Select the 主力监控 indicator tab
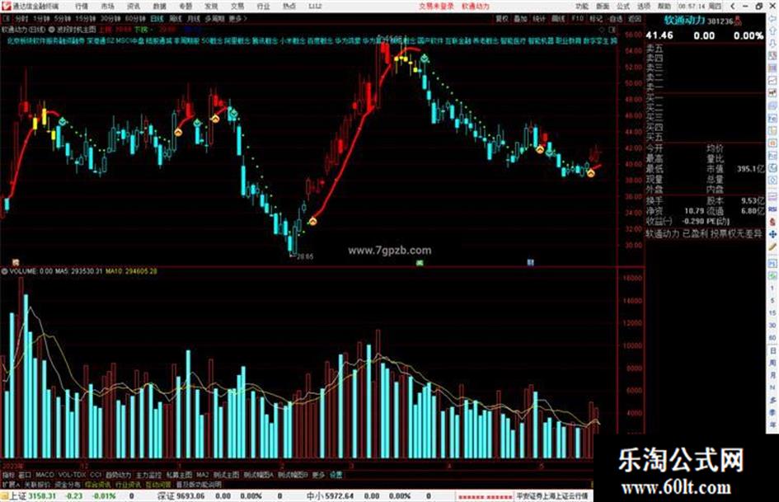The height and width of the screenshot is (502, 779). point(148,475)
